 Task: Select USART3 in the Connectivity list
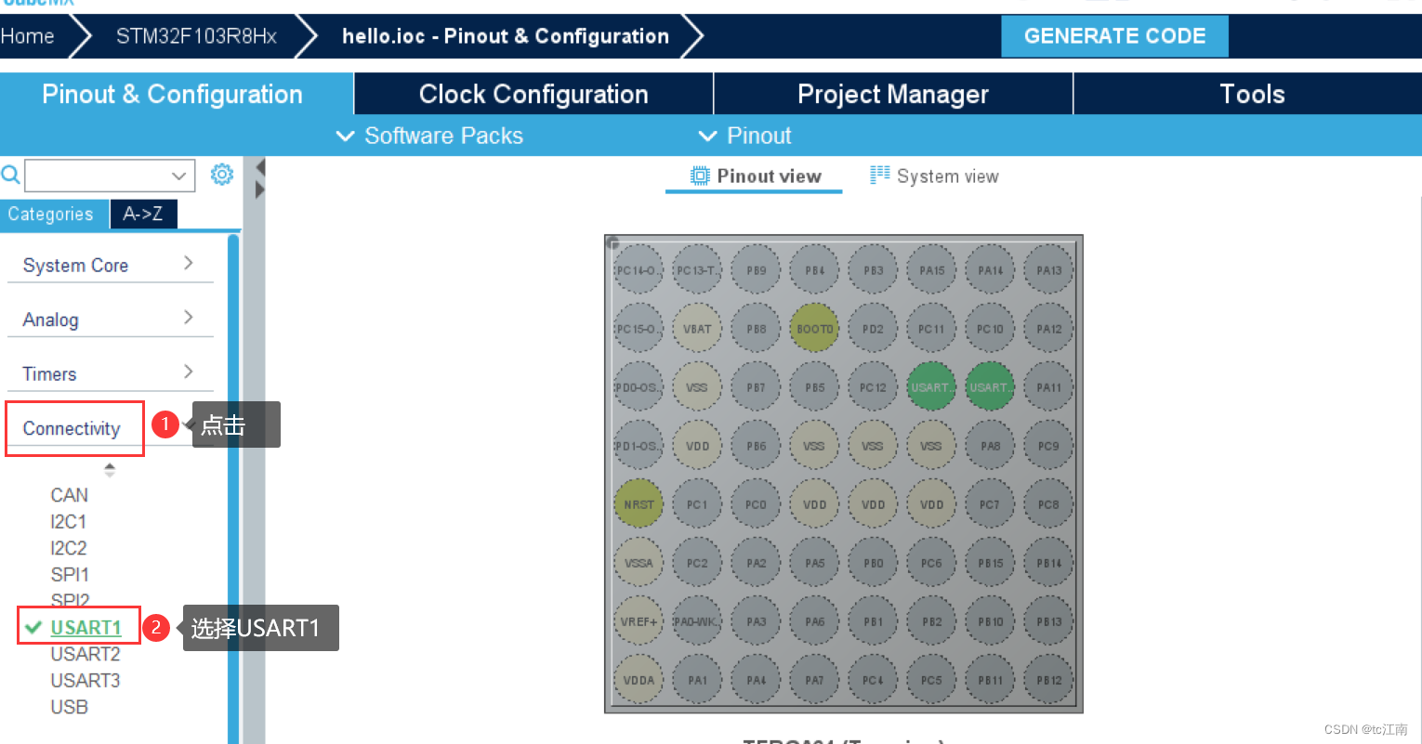coord(86,681)
